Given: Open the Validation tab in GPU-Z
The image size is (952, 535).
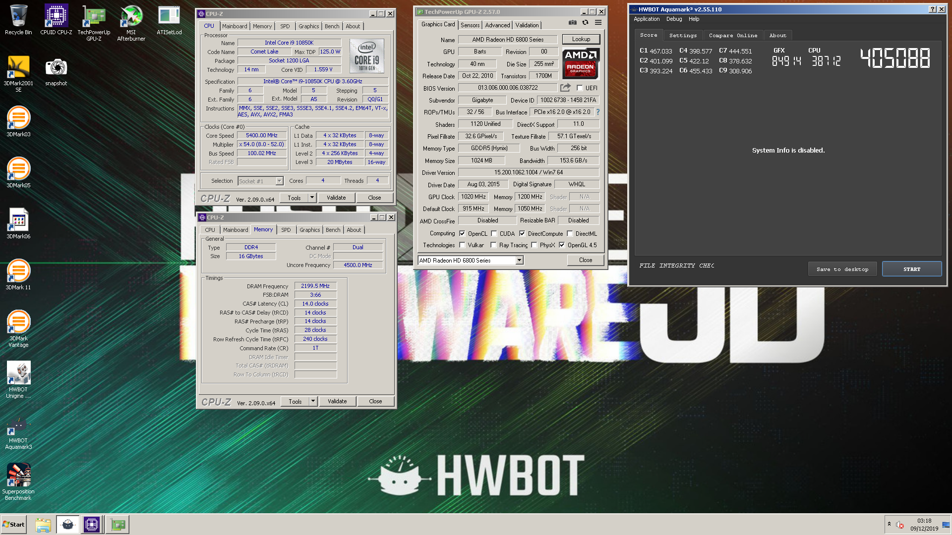Looking at the screenshot, I should 527,25.
